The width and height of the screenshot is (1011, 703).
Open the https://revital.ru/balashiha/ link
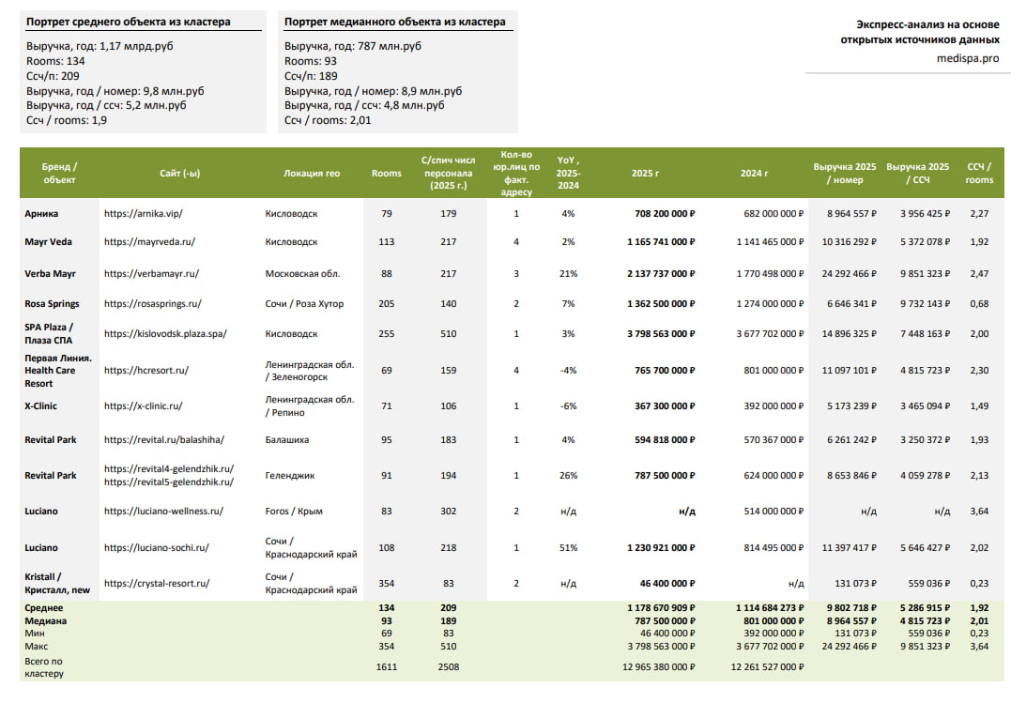click(164, 440)
